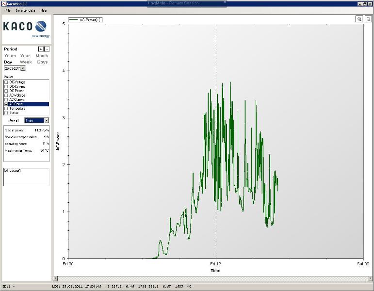Screen dimensions: 374x291
Task: Click the KACO new energy logo
Action: coord(27,29)
